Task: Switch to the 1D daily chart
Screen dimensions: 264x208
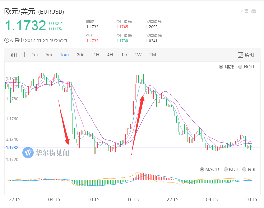Action: click(x=124, y=55)
